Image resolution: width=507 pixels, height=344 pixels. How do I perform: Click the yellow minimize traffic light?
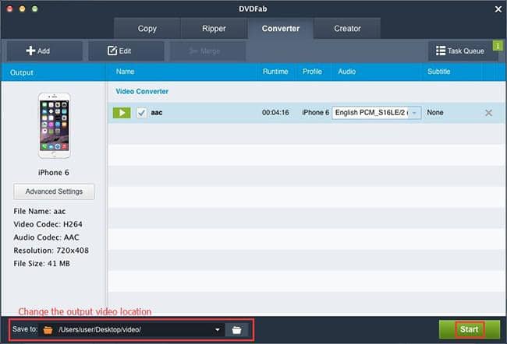[x=23, y=9]
